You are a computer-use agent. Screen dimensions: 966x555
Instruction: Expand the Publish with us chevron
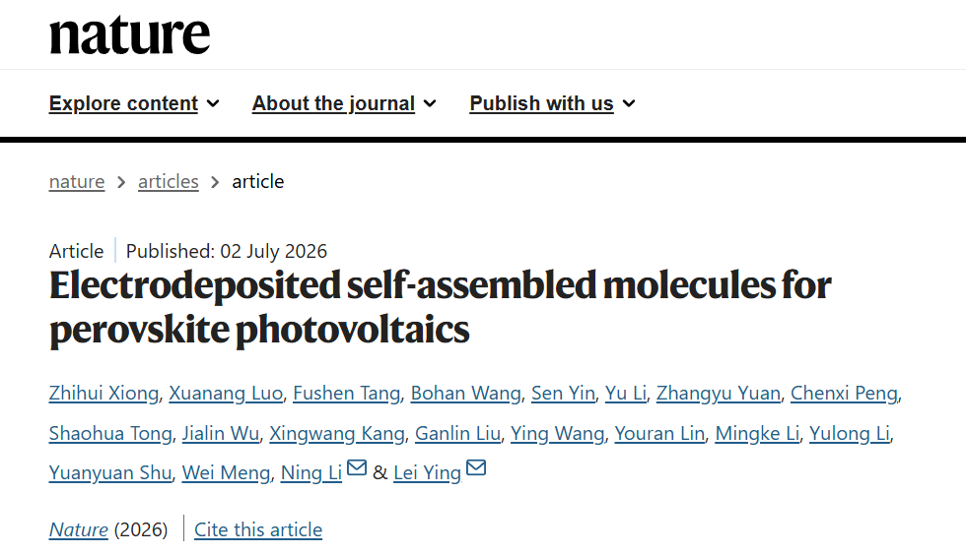pos(629,103)
